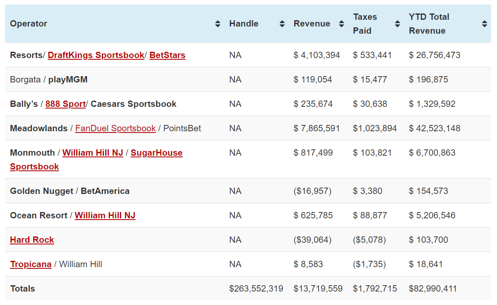Image resolution: width=497 pixels, height=305 pixels.
Task: Click the sort arrows beside Revenue
Action: point(341,24)
